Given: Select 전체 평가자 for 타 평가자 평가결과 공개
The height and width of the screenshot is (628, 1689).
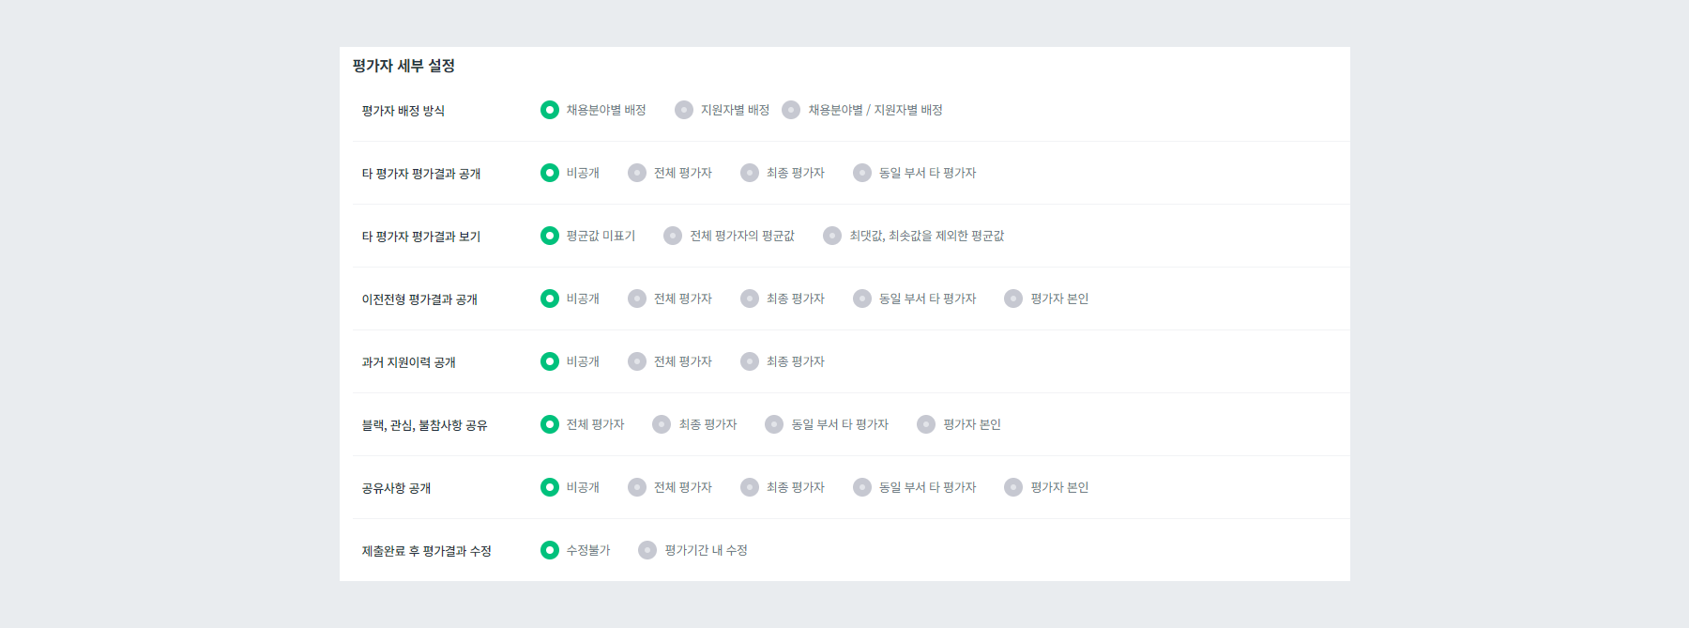Looking at the screenshot, I should pos(637,172).
